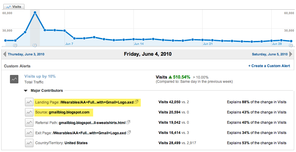Click Visits 20,594 vs. 0 value

coord(174,112)
